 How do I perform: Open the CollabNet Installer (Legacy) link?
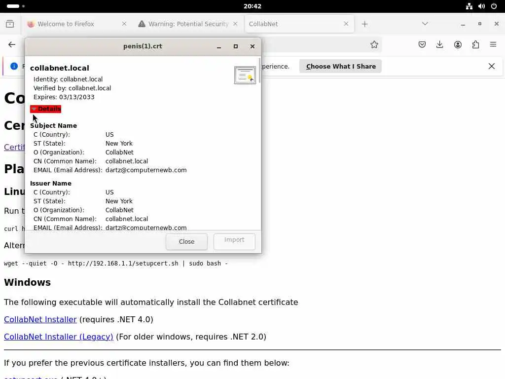(59, 337)
